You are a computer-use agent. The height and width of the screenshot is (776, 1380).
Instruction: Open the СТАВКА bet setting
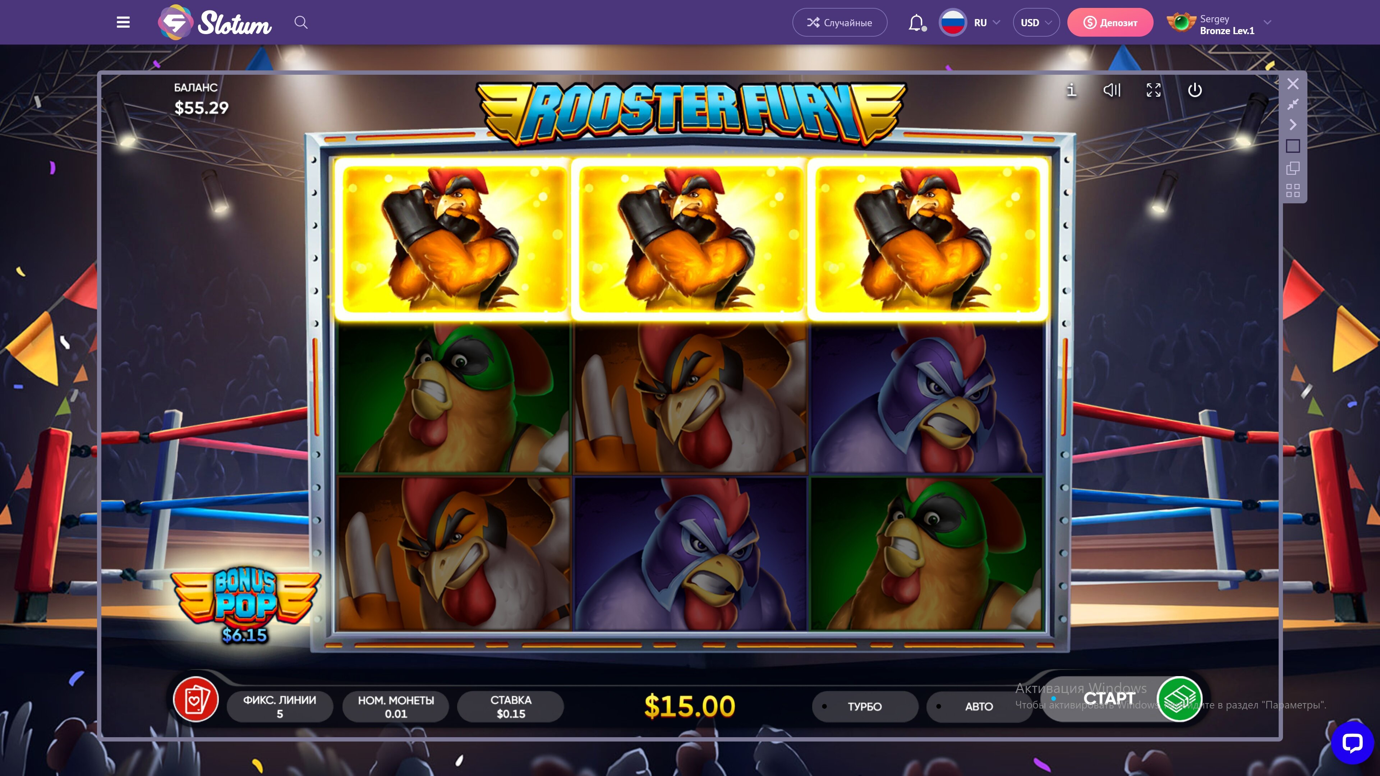(x=511, y=706)
